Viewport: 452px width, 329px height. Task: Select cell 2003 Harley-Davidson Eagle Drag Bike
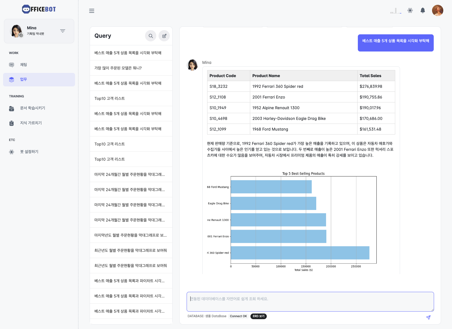304,118
